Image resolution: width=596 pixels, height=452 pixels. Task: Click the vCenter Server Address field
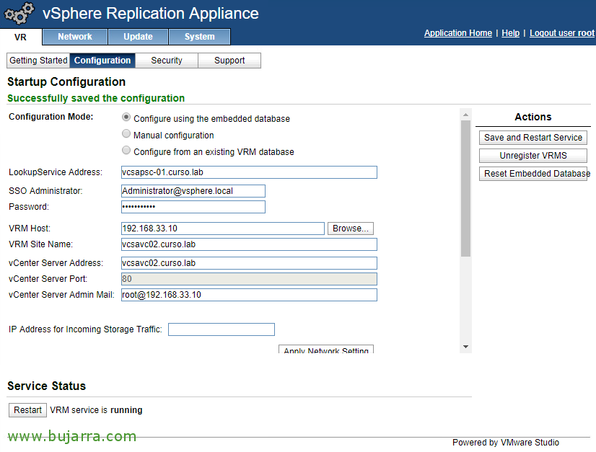point(249,263)
